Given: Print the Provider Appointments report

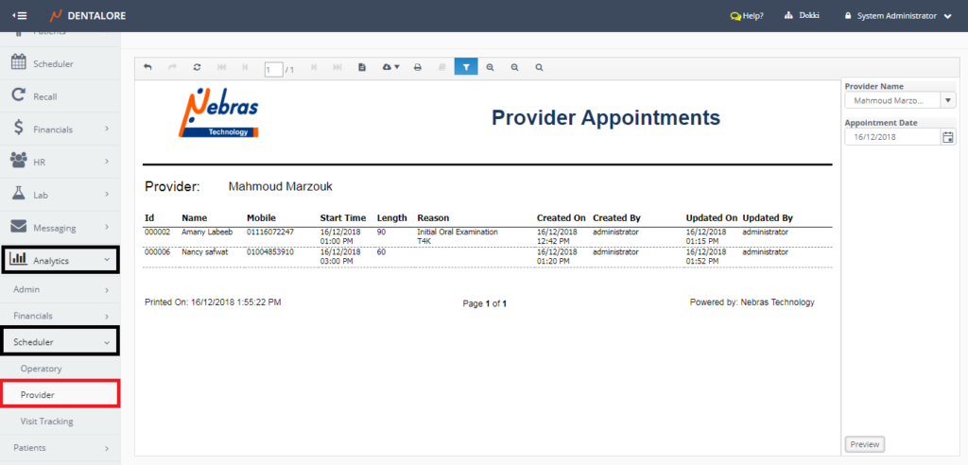Looking at the screenshot, I should [417, 68].
